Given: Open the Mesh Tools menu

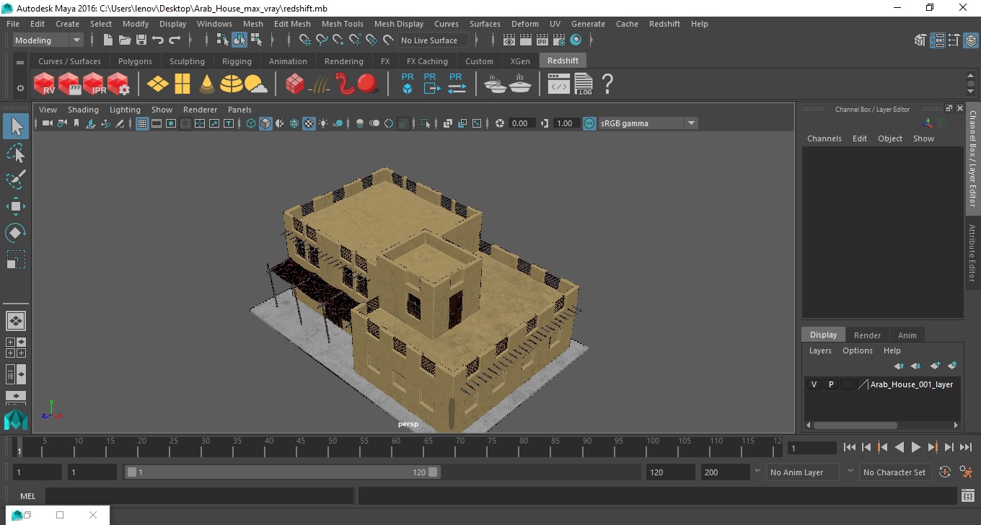Looking at the screenshot, I should pyautogui.click(x=342, y=24).
